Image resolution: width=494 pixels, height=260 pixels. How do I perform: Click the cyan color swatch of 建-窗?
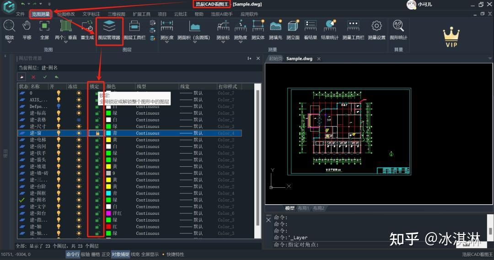click(108, 133)
